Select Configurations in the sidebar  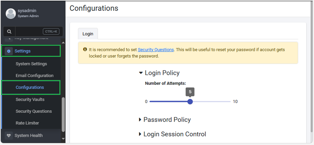click(x=31, y=87)
